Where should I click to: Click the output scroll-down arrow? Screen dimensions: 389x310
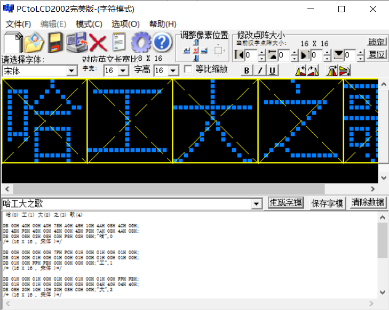(x=382, y=292)
